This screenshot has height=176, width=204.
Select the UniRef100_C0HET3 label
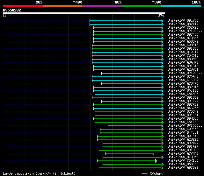click(183, 45)
